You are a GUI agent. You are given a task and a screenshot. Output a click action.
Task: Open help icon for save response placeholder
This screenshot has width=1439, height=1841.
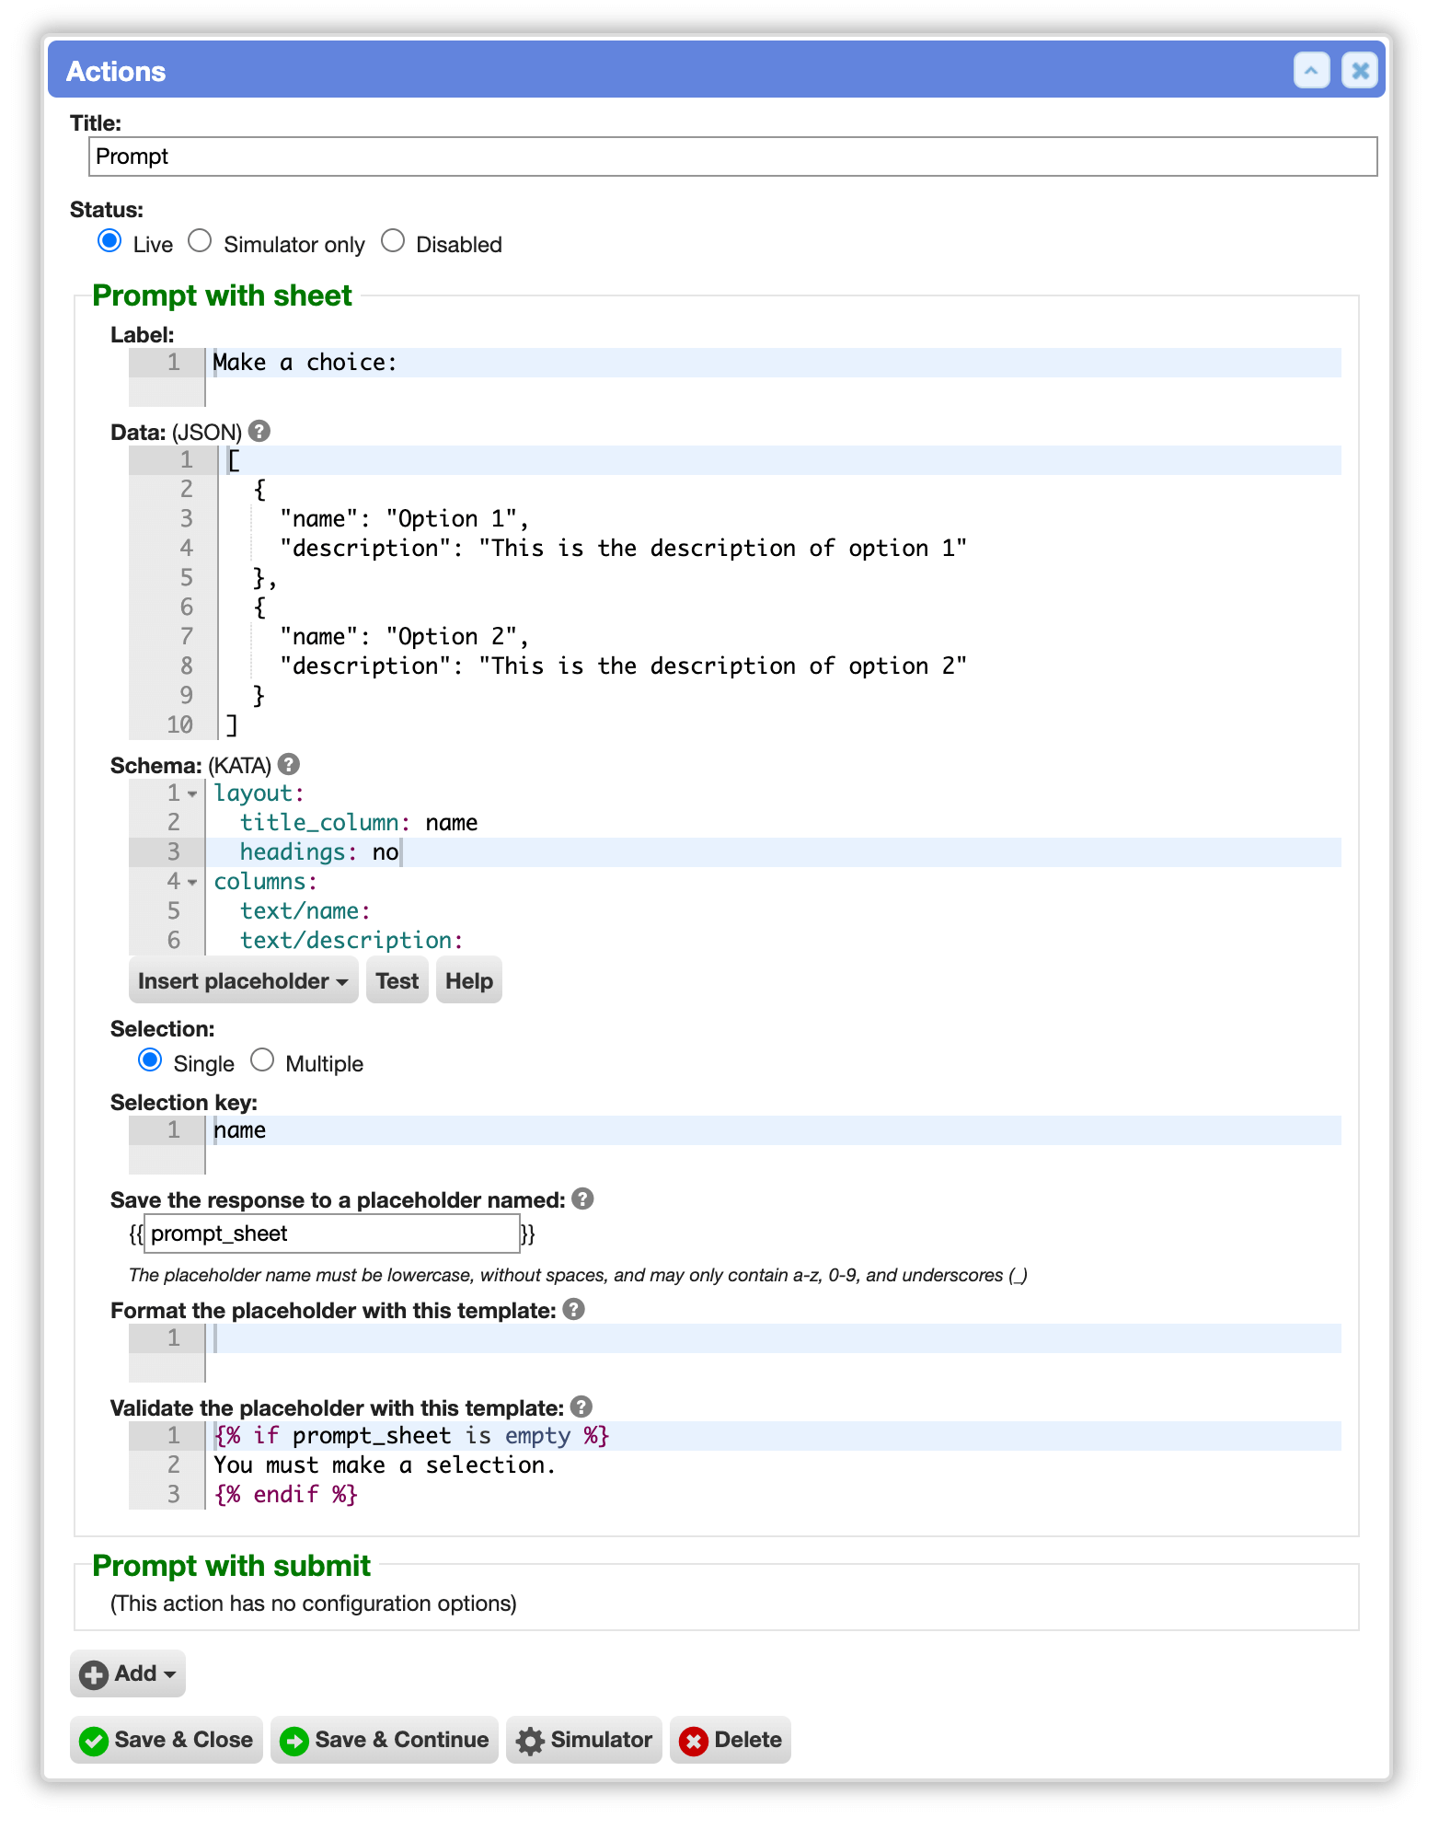(582, 1198)
